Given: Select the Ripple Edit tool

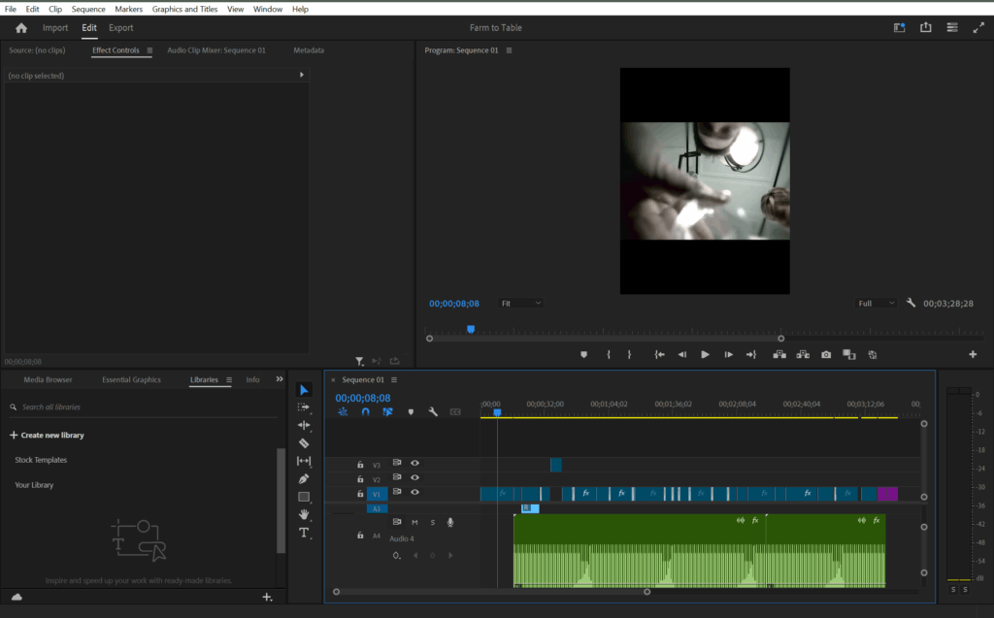Looking at the screenshot, I should (x=304, y=425).
